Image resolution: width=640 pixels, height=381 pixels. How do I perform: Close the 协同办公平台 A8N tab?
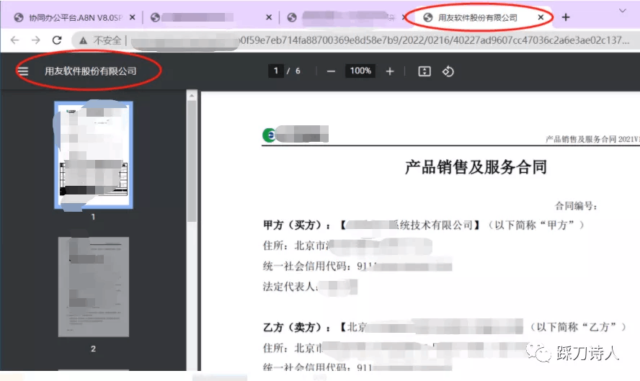click(132, 17)
